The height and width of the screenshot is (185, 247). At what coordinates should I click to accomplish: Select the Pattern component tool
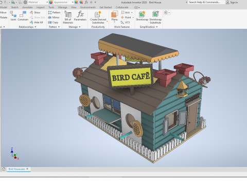pos(54,12)
